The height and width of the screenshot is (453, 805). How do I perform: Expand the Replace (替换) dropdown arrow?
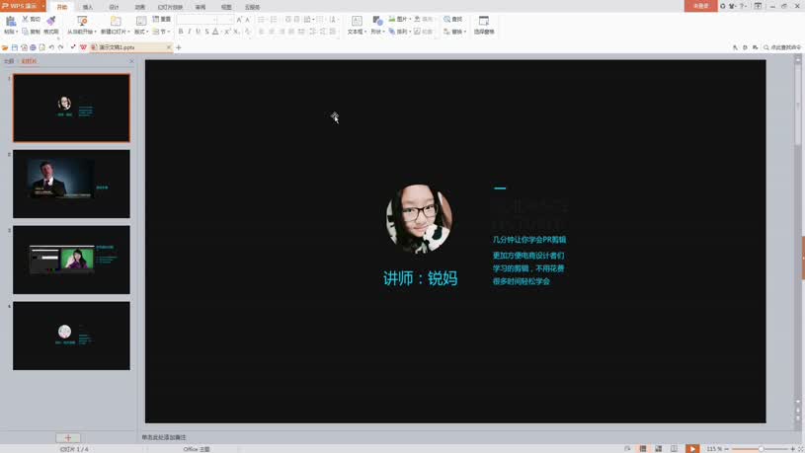(464, 32)
